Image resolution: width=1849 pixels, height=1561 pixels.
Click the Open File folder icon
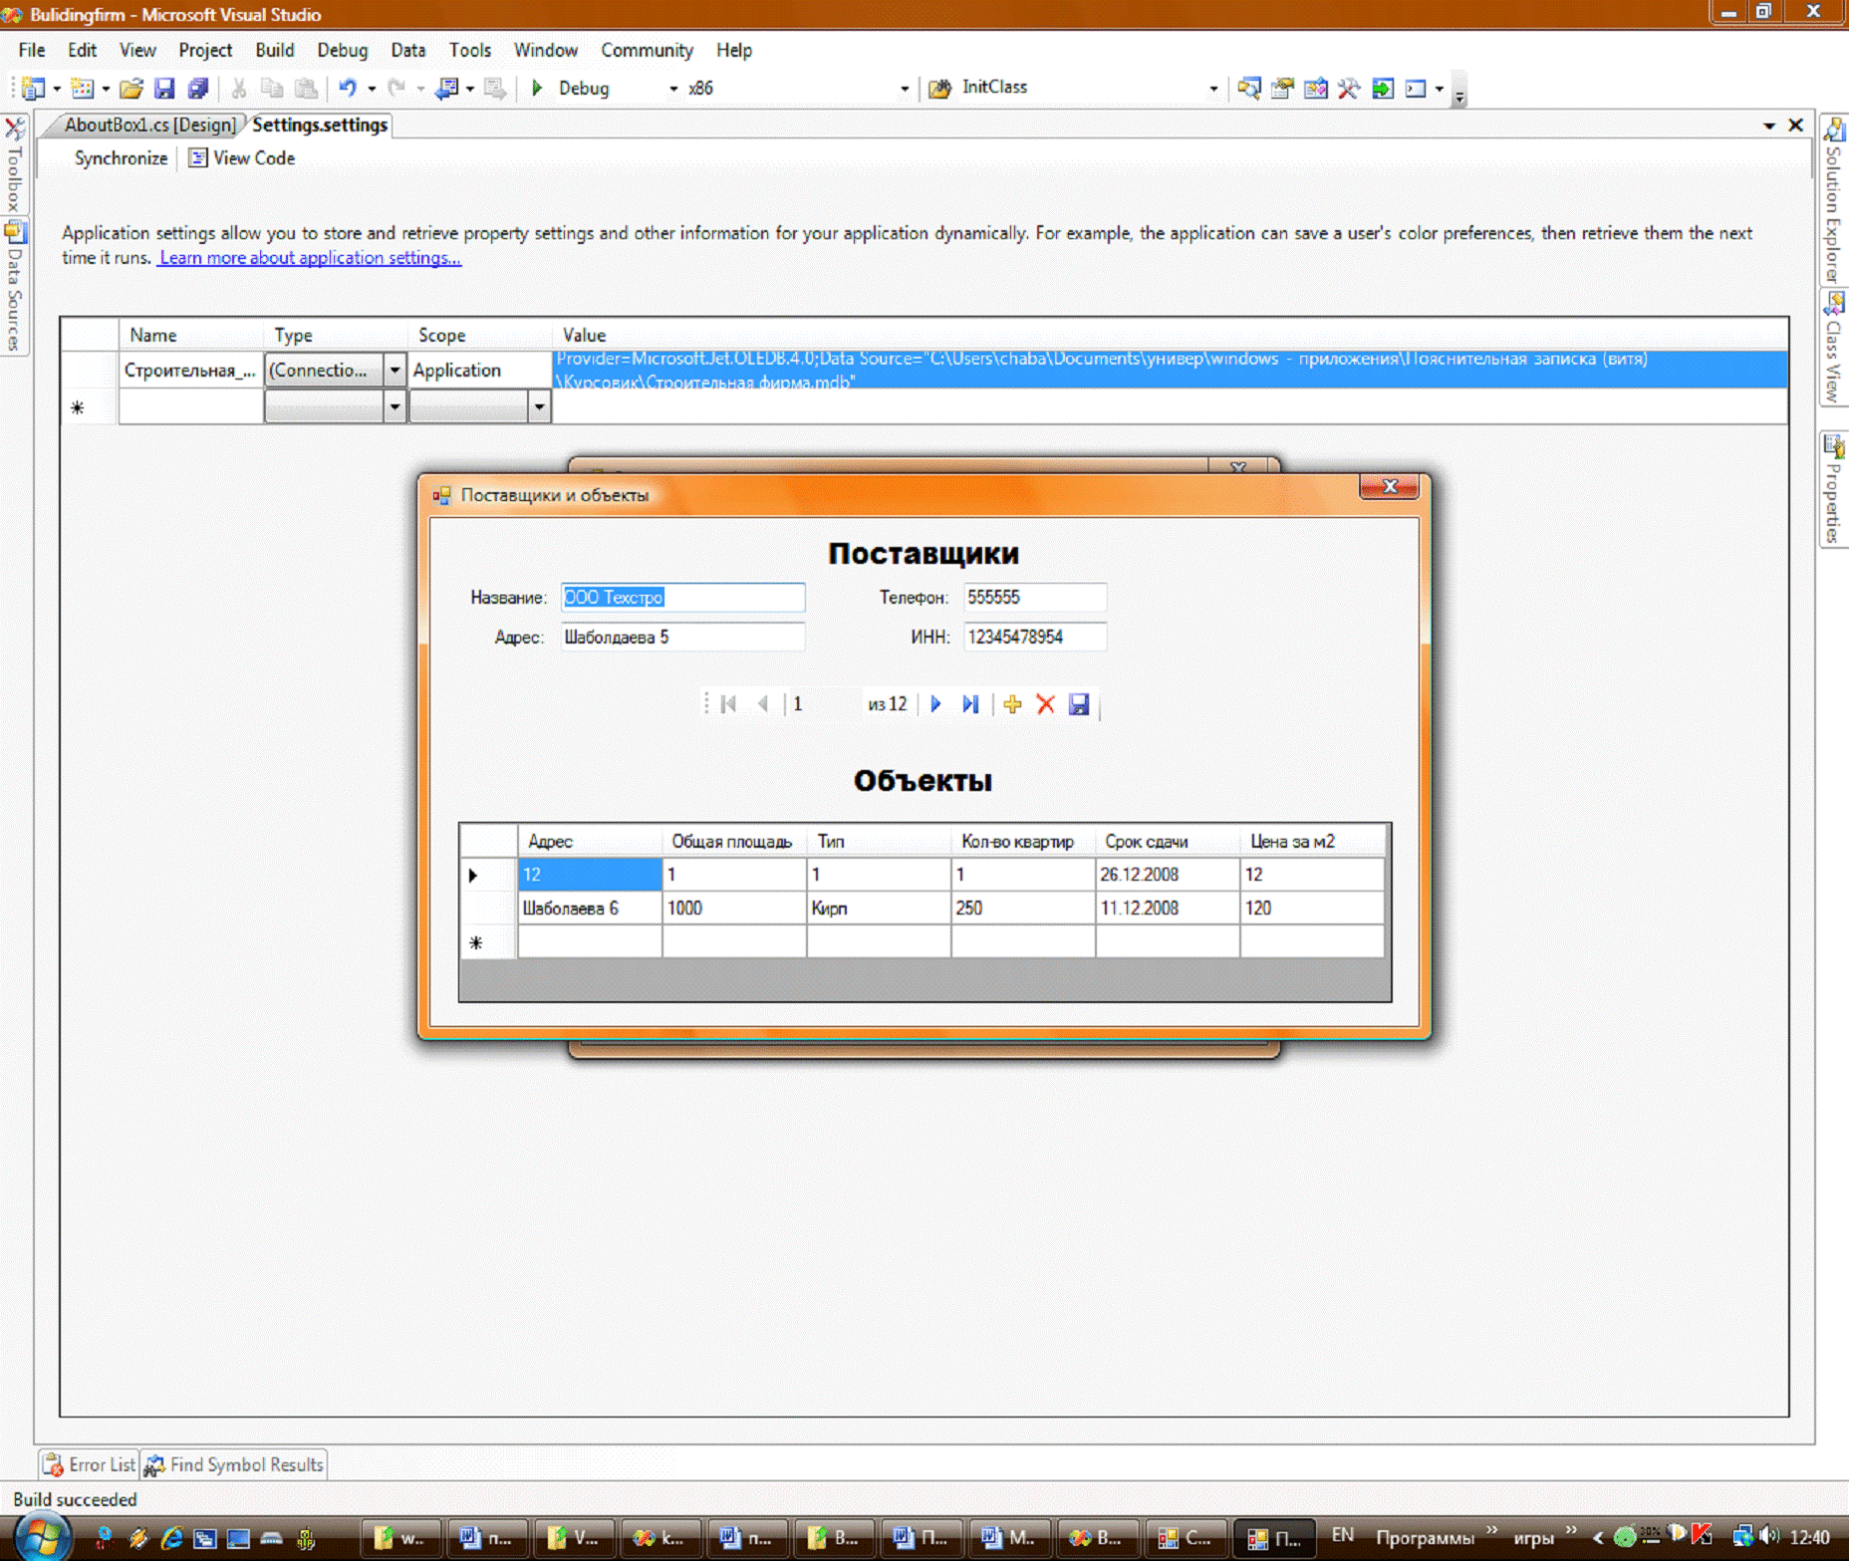click(131, 89)
